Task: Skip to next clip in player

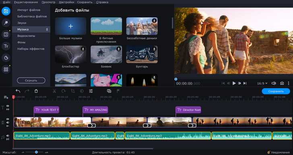Action: tap(245, 83)
